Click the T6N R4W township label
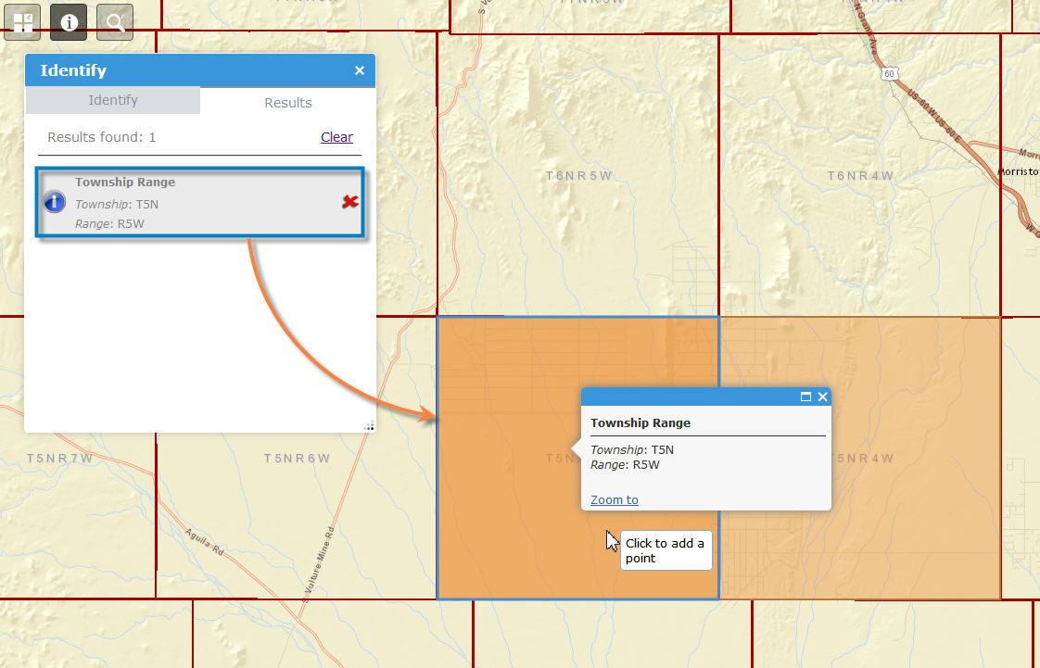The width and height of the screenshot is (1040, 668). (x=860, y=176)
